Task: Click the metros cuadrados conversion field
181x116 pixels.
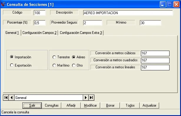Action: point(155,60)
